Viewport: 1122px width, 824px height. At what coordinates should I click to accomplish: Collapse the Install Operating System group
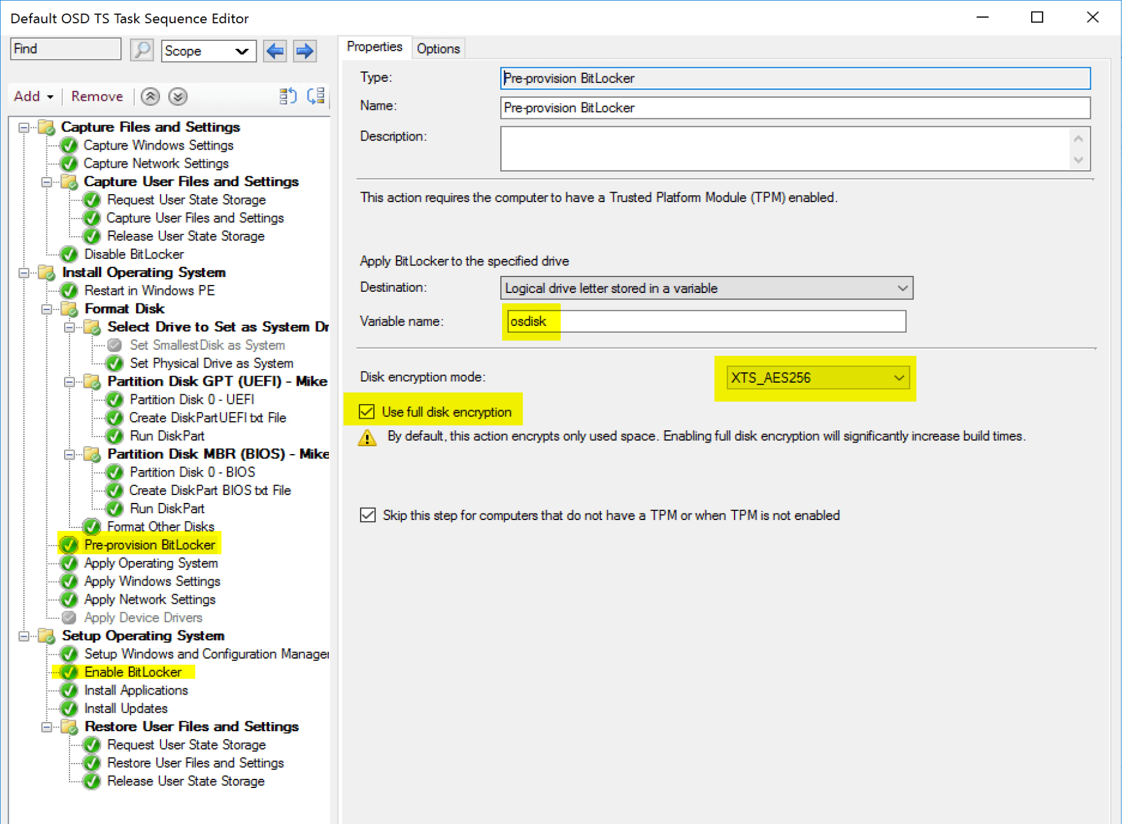click(x=24, y=273)
